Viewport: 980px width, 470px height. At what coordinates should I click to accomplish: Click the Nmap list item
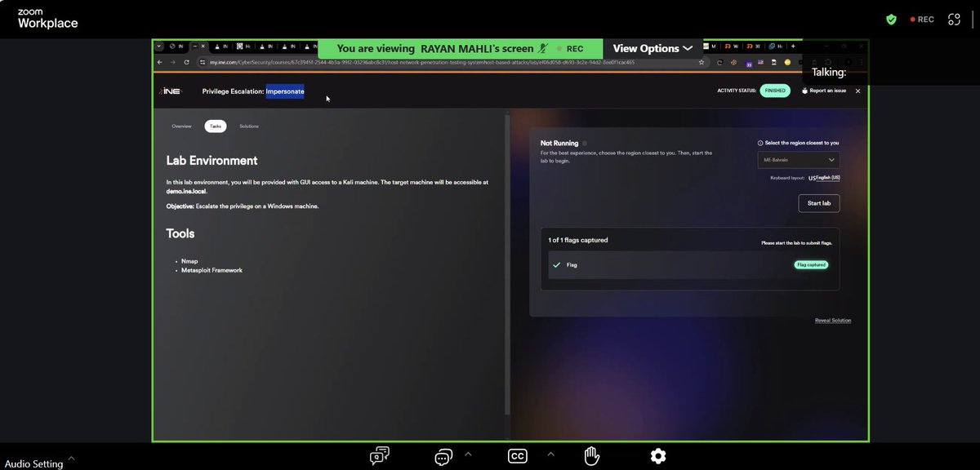189,262
